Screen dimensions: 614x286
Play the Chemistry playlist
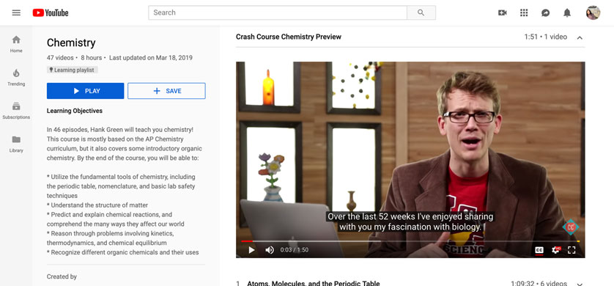coord(86,91)
